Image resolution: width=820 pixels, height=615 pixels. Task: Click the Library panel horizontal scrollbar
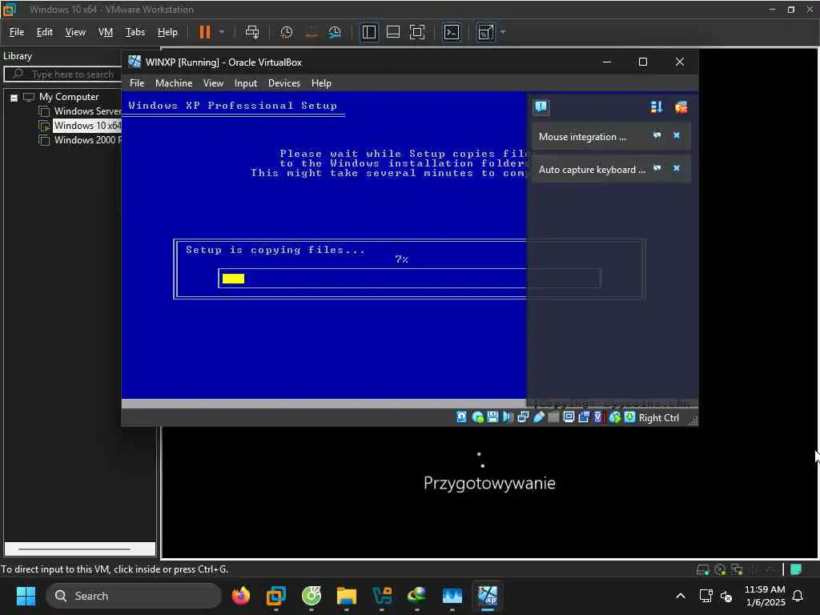coord(74,549)
